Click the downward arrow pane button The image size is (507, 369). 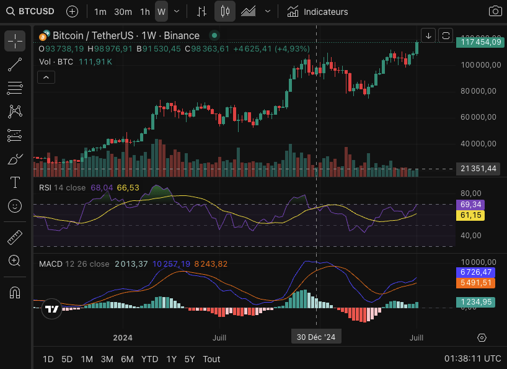428,35
